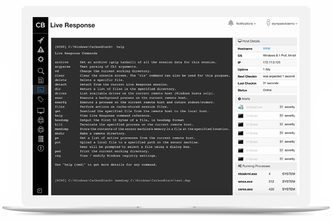Click the execfg command in help list
This screenshot has width=332, height=220.
[61, 102]
